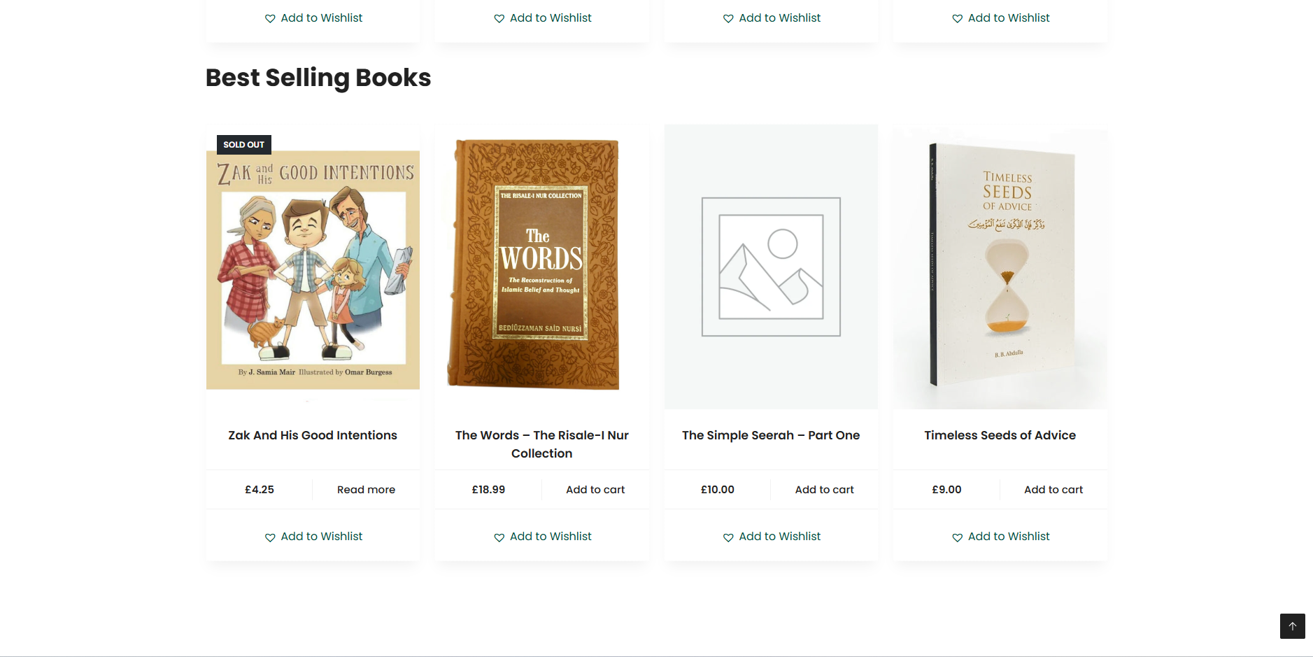Add Timeless Seeds of Advice to cart

point(1053,490)
